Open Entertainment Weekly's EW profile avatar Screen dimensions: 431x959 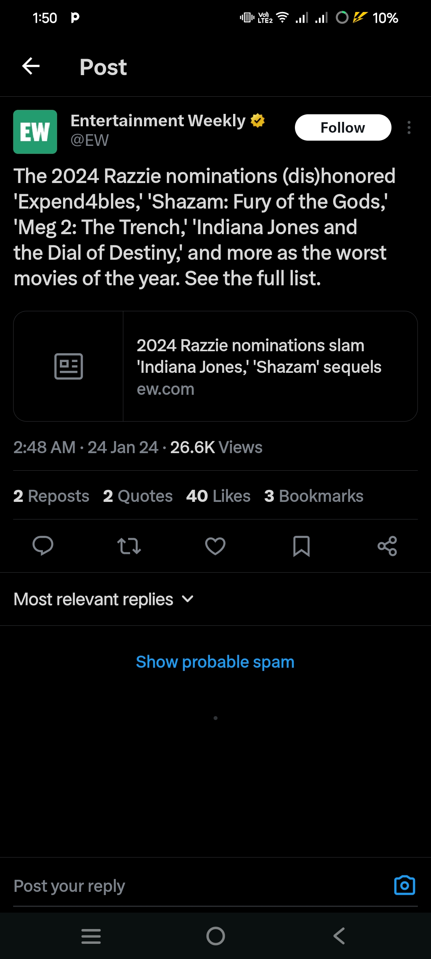click(x=35, y=132)
